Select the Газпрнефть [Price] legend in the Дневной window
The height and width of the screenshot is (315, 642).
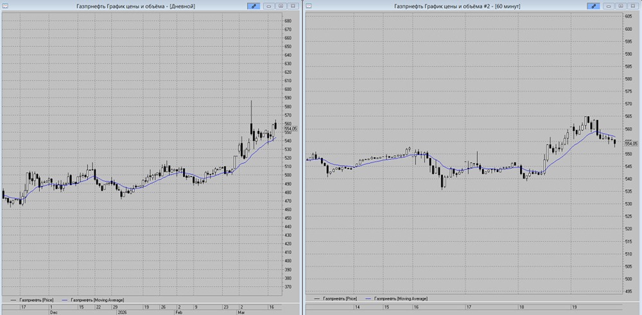click(31, 300)
